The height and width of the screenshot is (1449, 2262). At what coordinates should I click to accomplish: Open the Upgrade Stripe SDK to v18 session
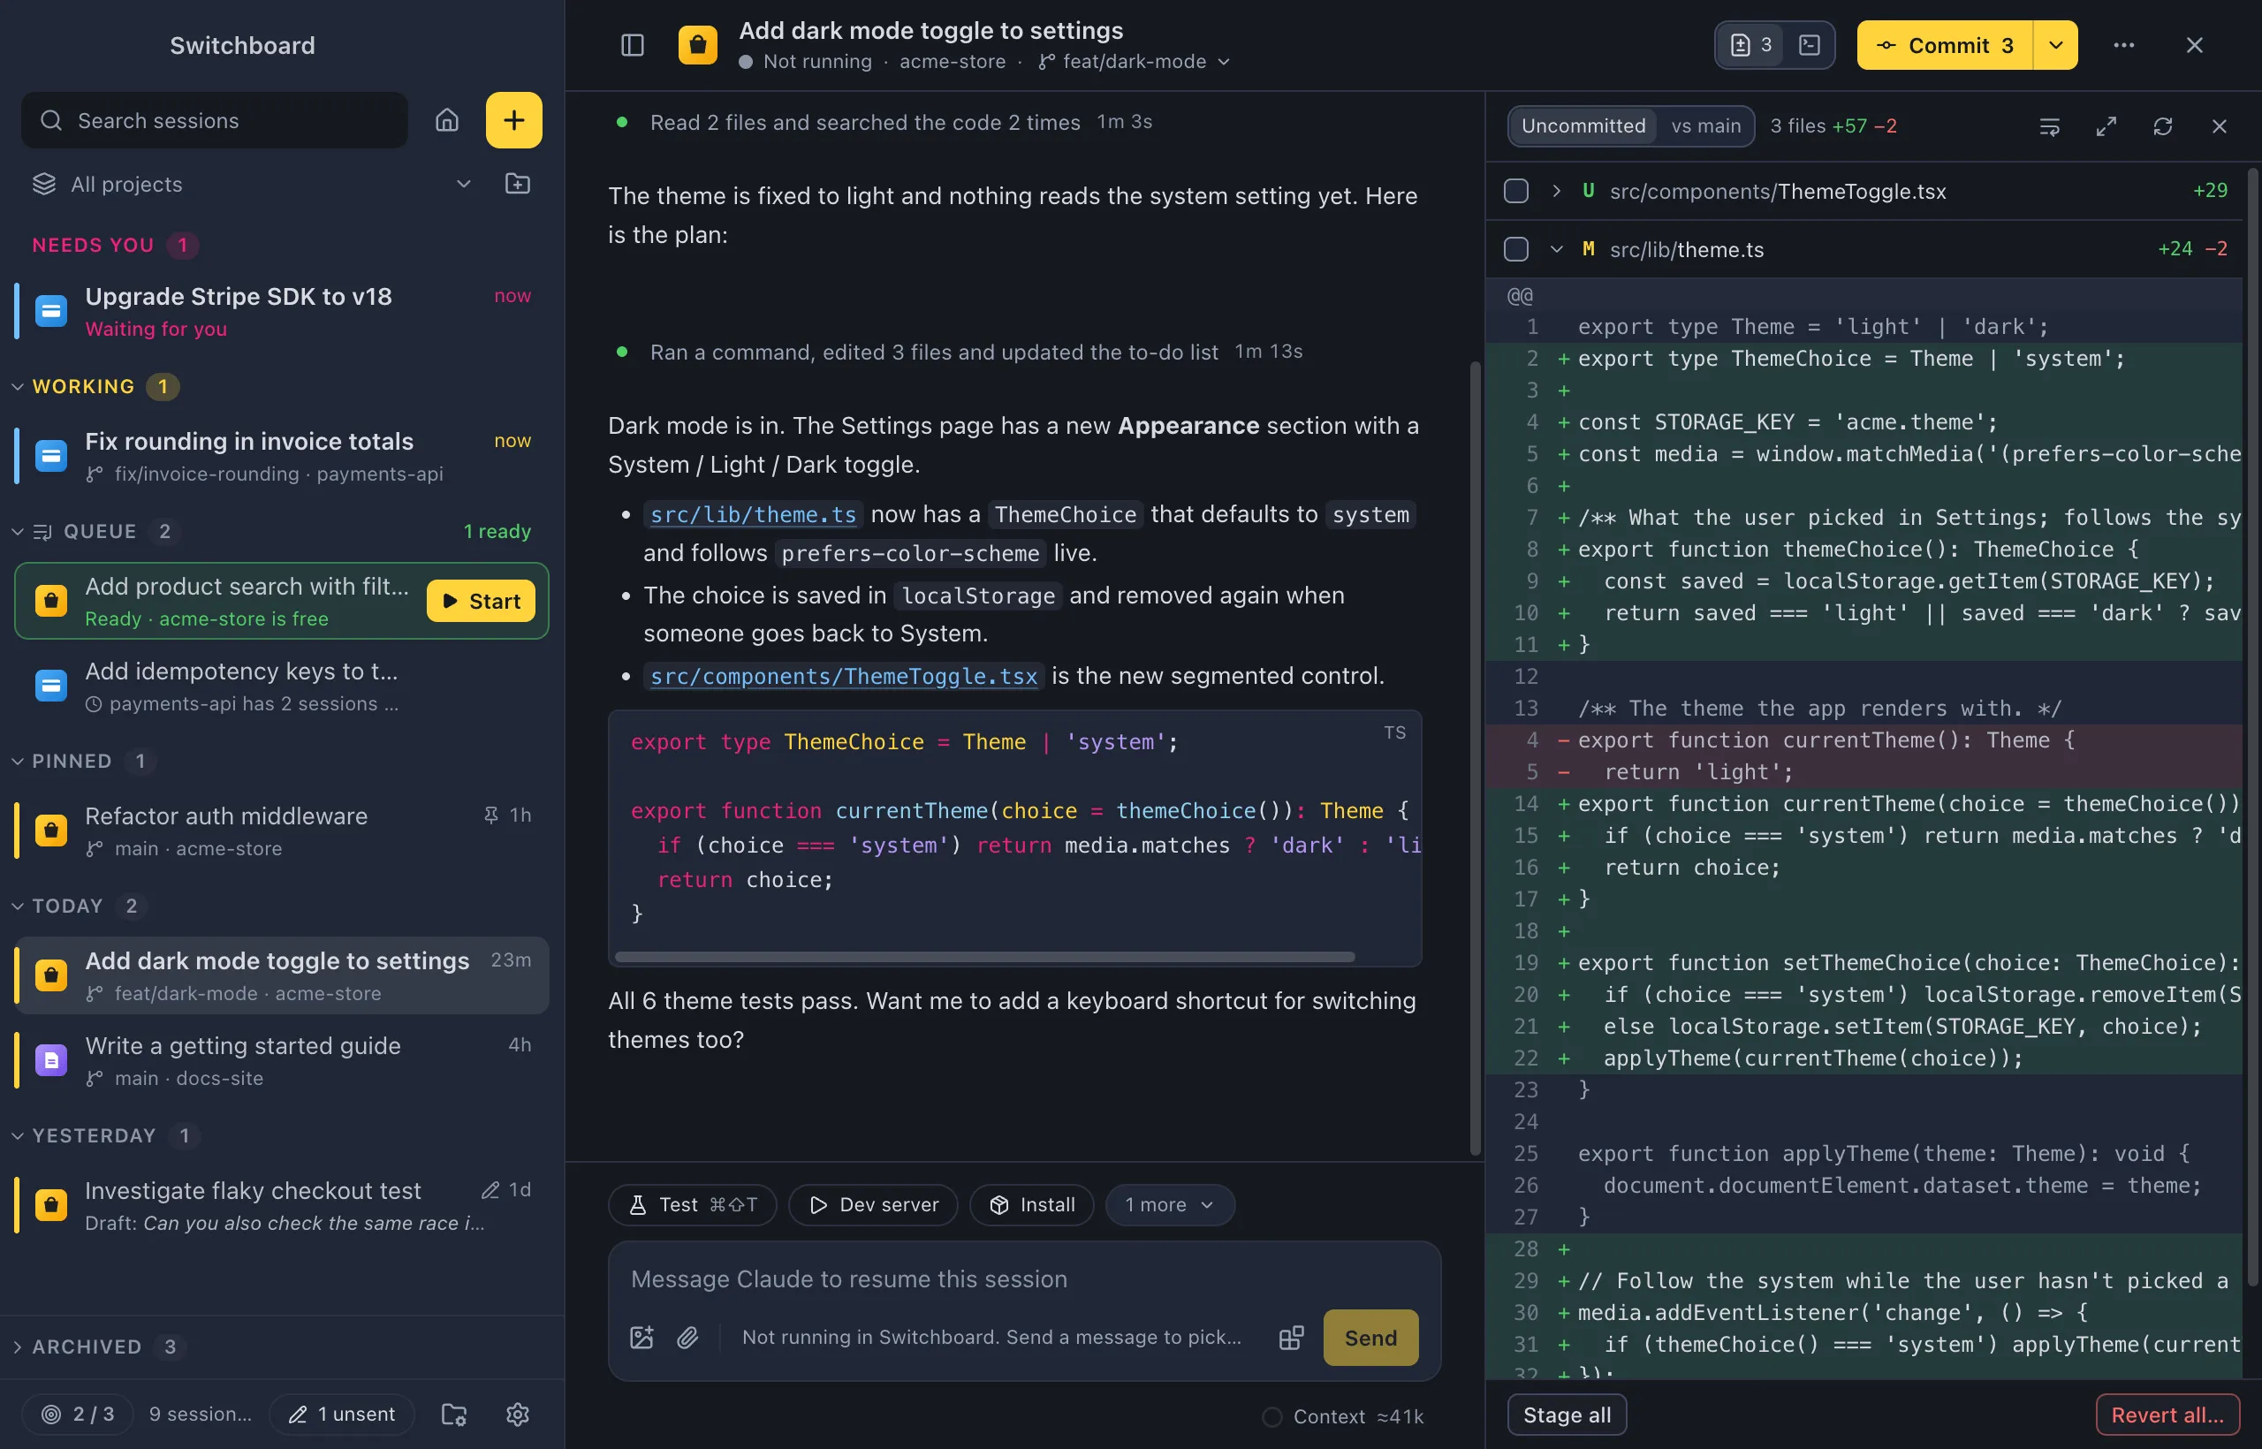pyautogui.click(x=280, y=311)
